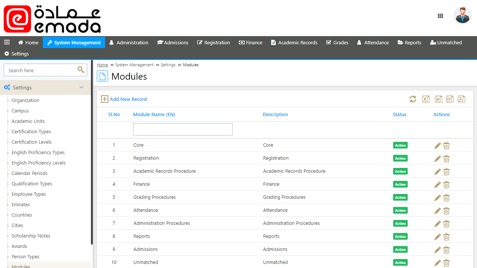Screen dimensions: 477x268
Task: Open the Registration menu
Action: pyautogui.click(x=214, y=42)
